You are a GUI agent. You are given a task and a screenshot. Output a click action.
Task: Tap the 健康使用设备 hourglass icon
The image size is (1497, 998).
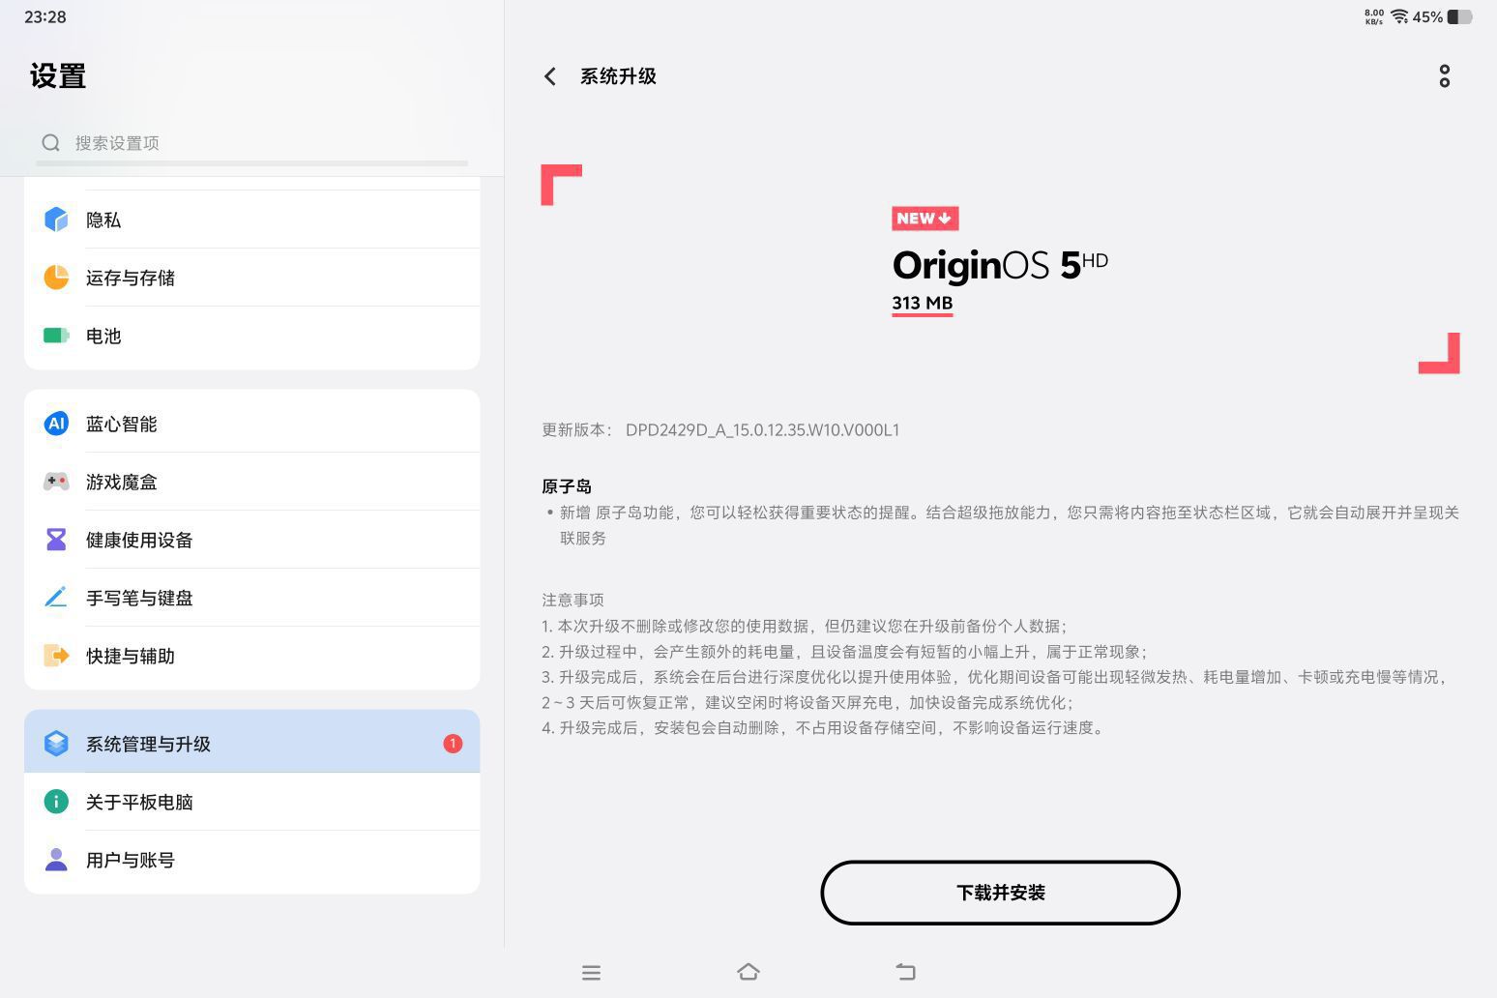[56, 540]
